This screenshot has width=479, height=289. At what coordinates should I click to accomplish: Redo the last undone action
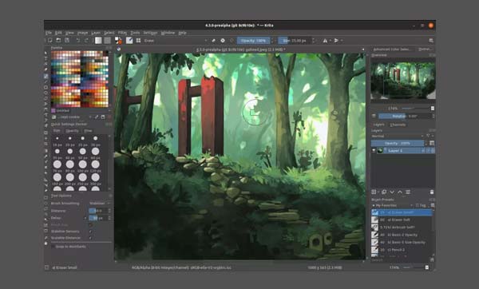[86, 41]
